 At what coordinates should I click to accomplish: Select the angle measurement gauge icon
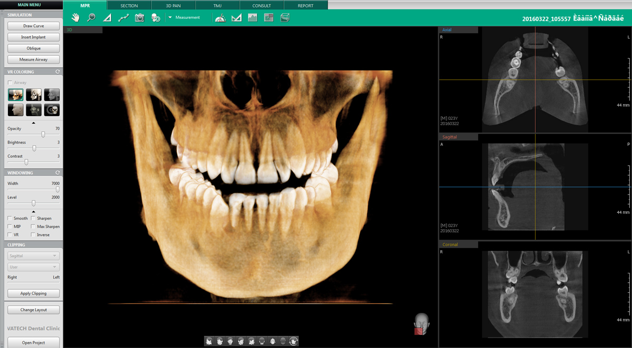(221, 17)
